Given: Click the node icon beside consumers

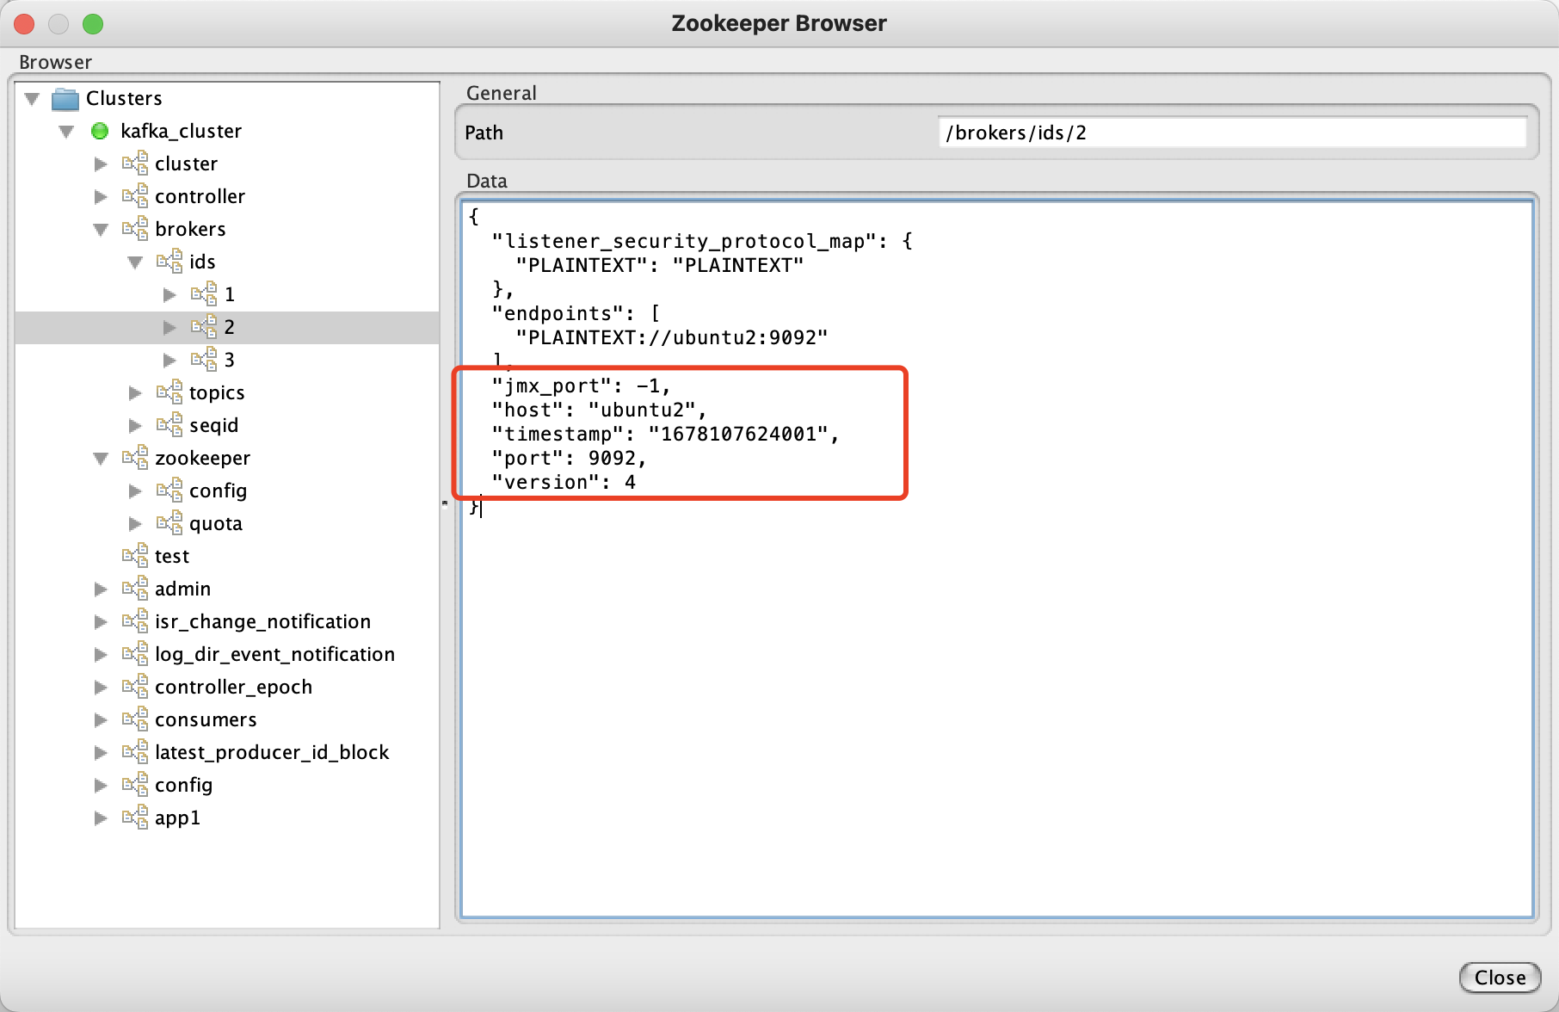Looking at the screenshot, I should pyautogui.click(x=135, y=719).
